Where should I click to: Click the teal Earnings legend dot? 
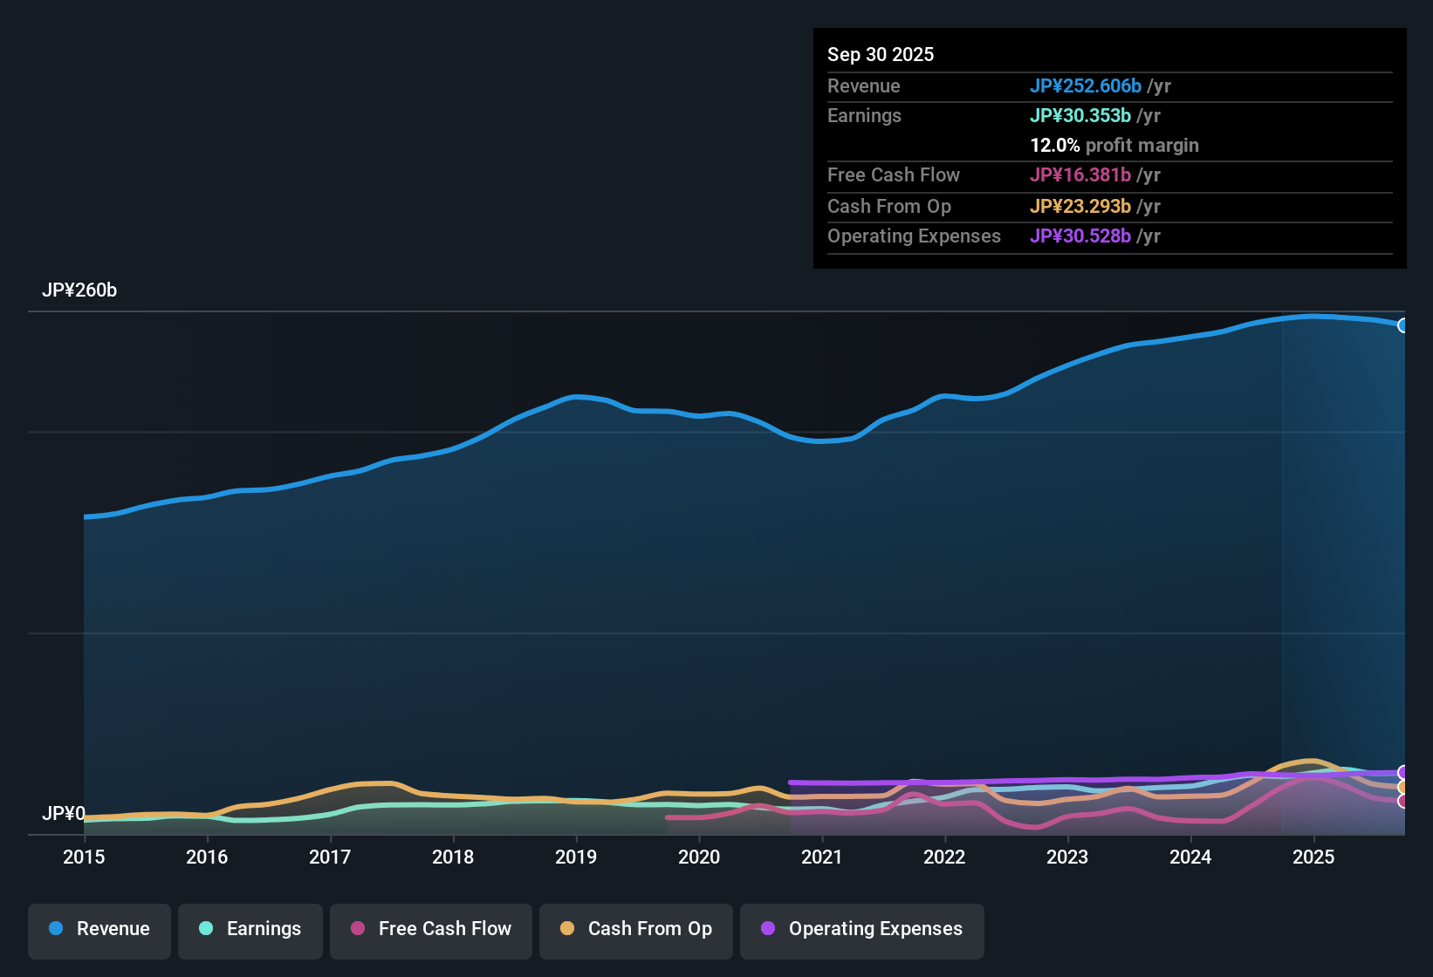[206, 929]
